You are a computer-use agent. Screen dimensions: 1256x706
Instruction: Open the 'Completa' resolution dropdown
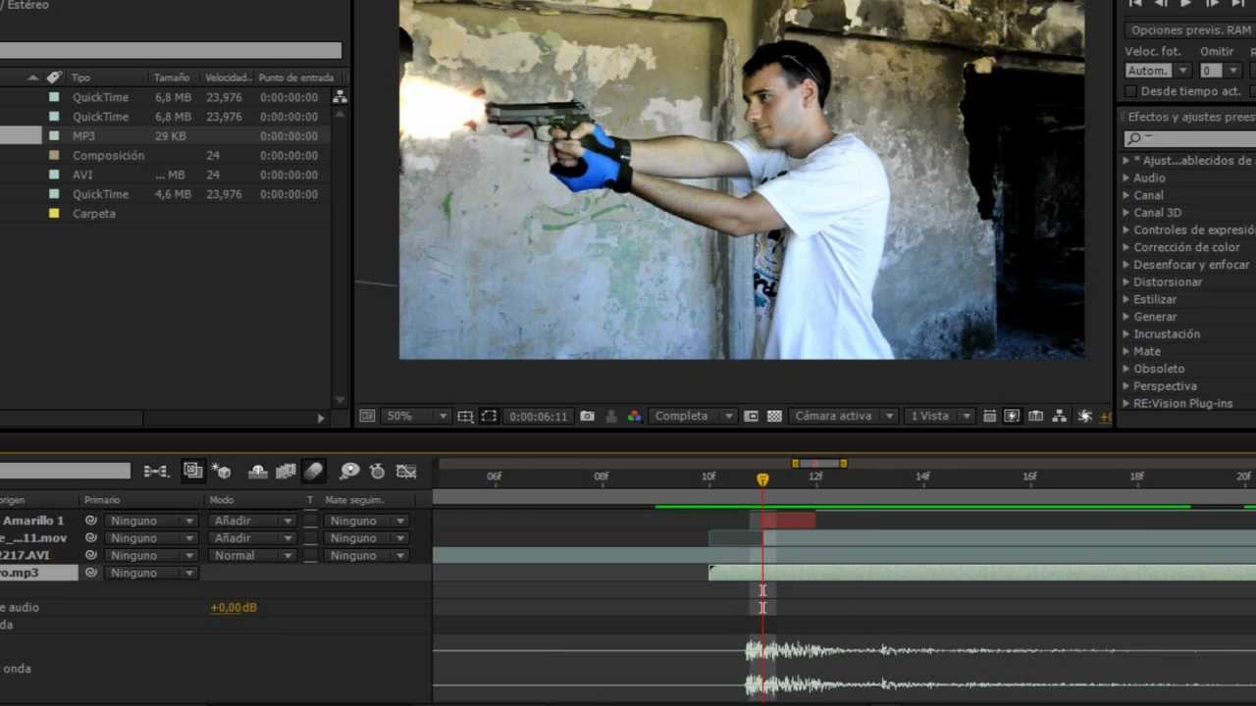(691, 416)
